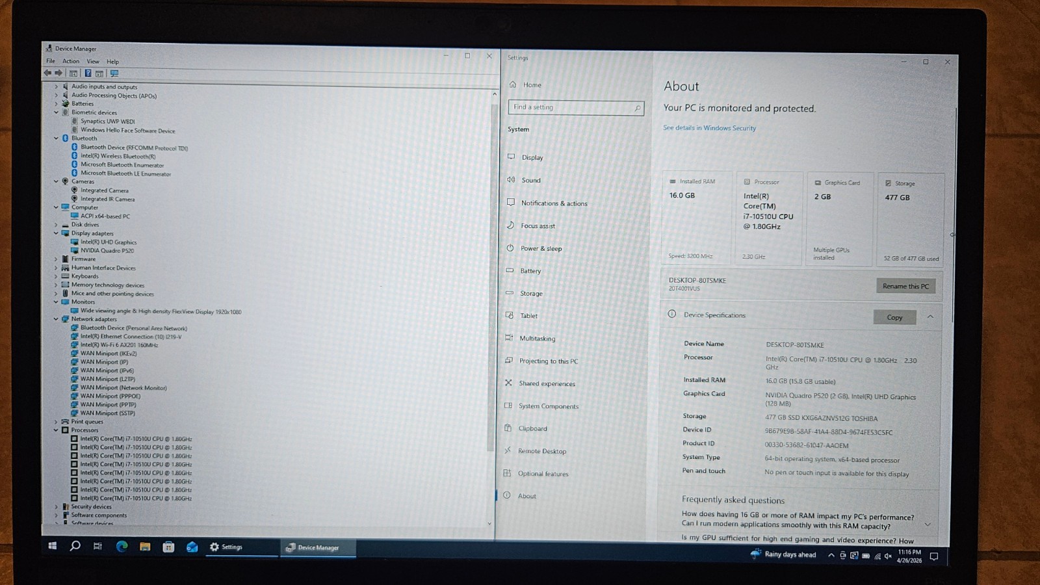Collapse the Device Specifications section chevron
1040x585 pixels.
[x=930, y=317]
